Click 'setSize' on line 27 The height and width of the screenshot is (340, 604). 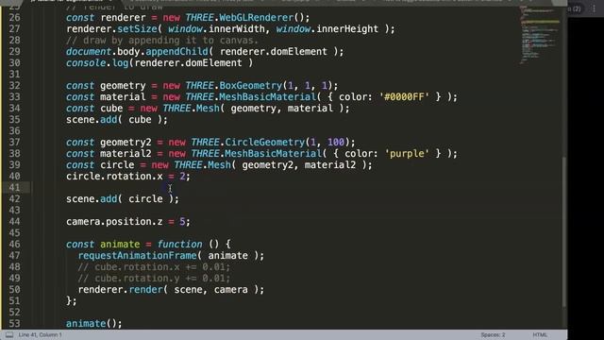click(137, 29)
